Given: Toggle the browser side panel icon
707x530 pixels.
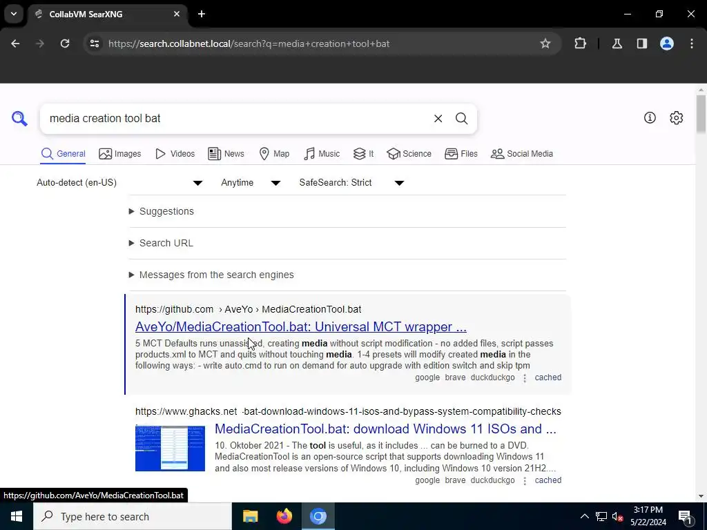Looking at the screenshot, I should (x=641, y=43).
